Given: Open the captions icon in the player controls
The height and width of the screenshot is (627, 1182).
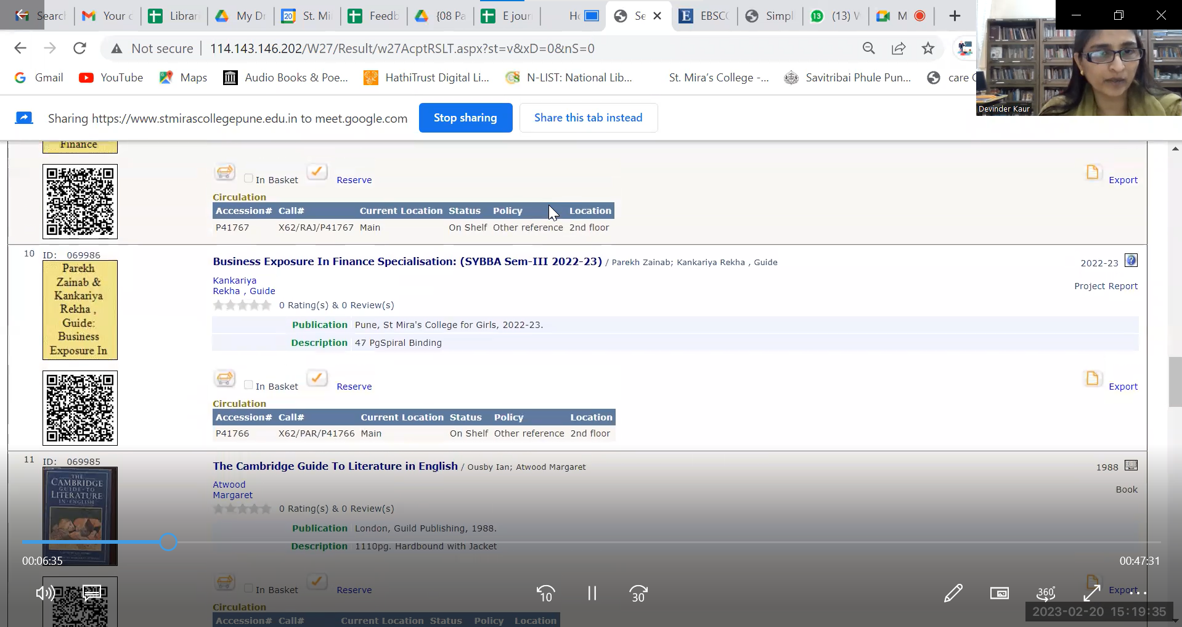Looking at the screenshot, I should [92, 593].
